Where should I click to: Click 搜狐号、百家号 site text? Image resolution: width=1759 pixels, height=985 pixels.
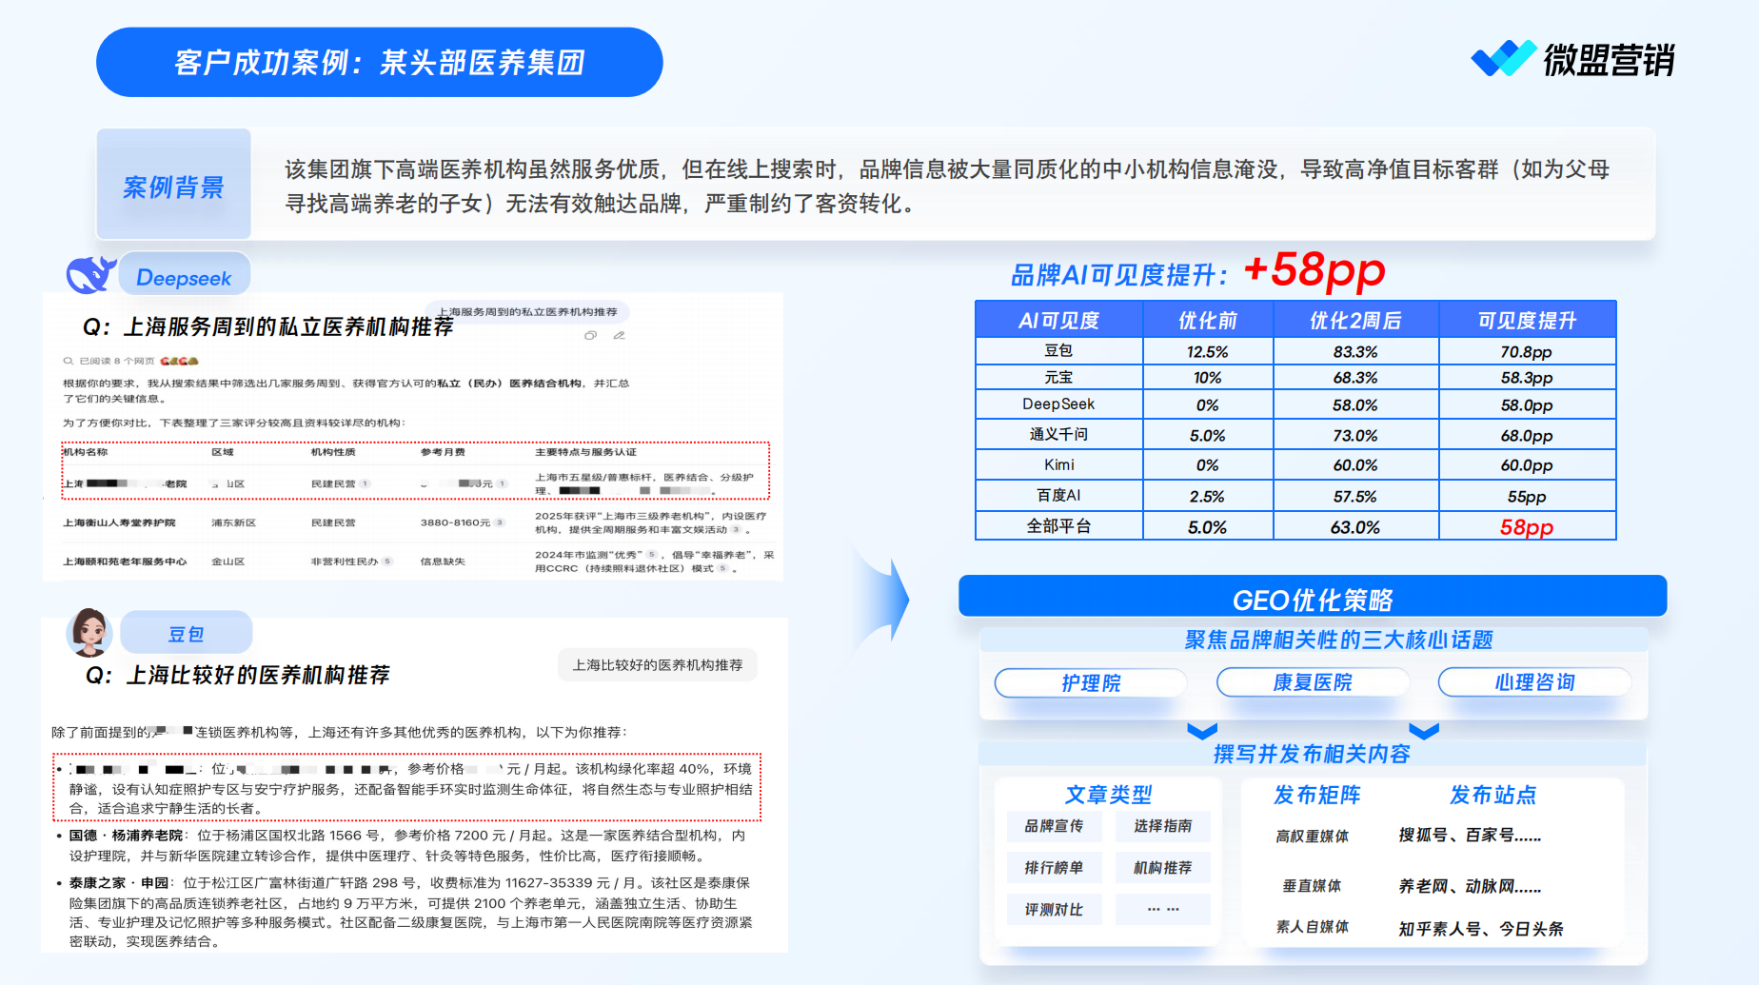[1469, 836]
